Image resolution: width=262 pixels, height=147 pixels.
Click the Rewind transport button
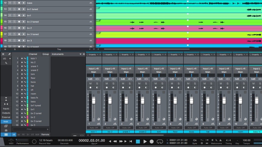115,141
